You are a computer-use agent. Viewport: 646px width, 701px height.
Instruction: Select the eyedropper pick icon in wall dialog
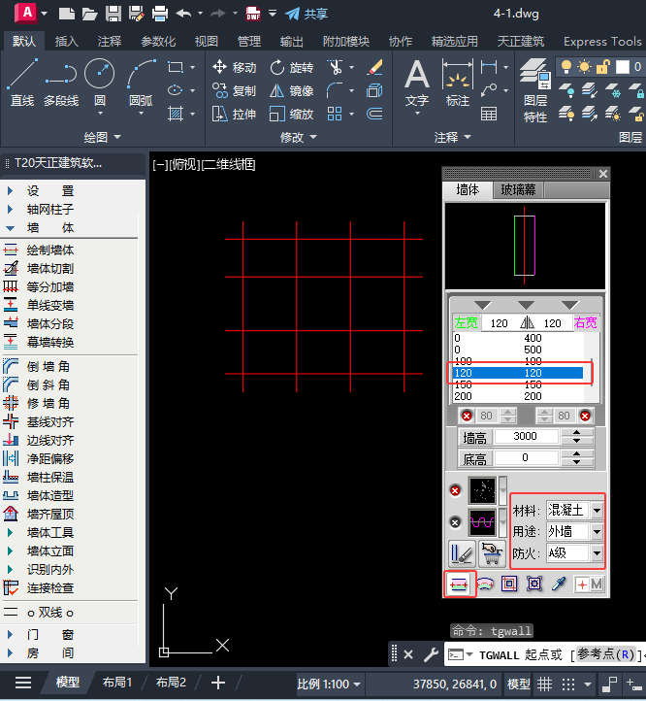tap(560, 584)
